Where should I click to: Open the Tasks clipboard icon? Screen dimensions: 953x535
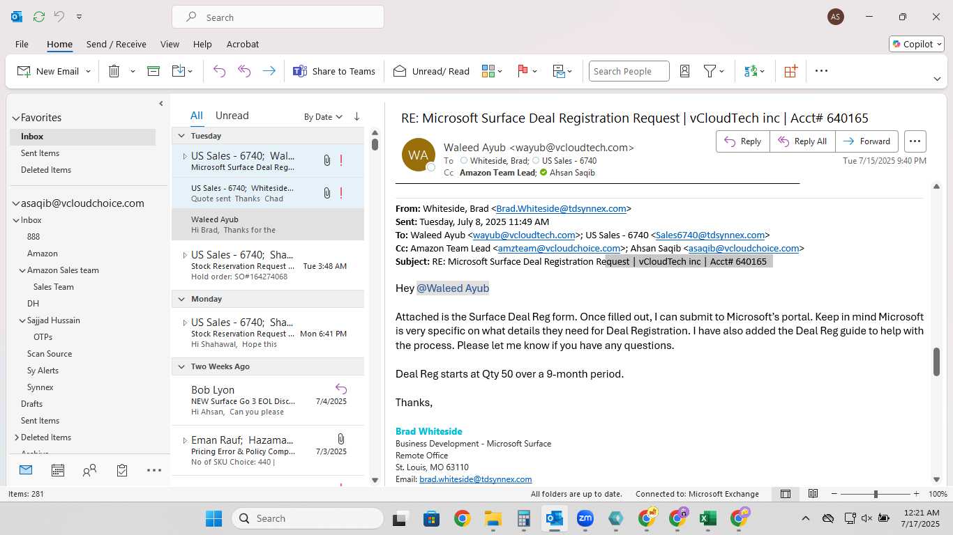(x=122, y=471)
